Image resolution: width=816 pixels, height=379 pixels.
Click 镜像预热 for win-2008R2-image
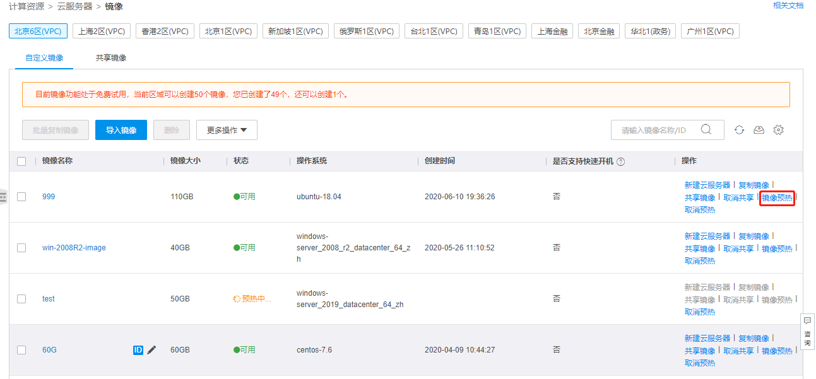777,248
